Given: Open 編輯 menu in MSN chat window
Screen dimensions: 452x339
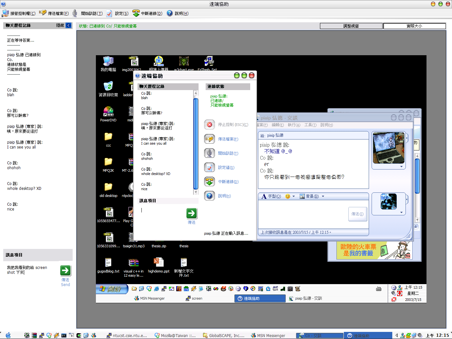Looking at the screenshot, I should click(278, 125).
